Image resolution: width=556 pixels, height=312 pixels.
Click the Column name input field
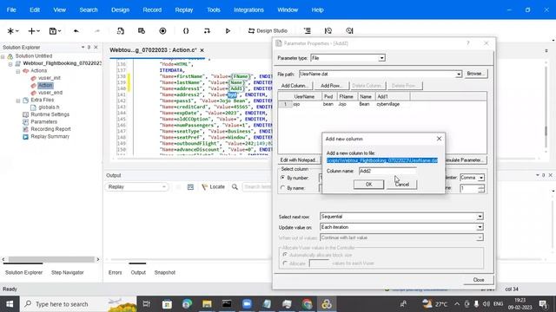pos(387,171)
